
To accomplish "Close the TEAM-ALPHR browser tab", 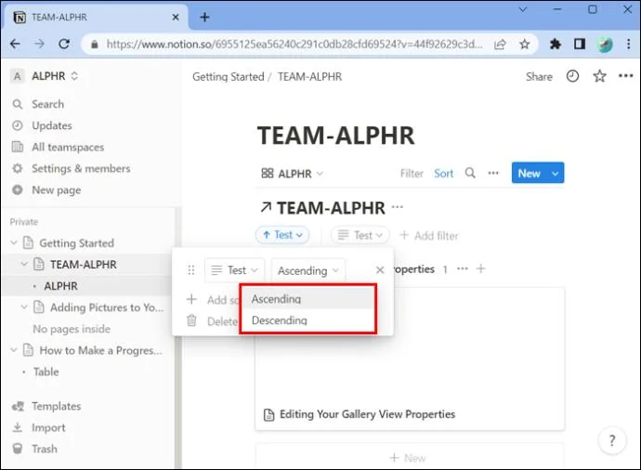I will click(176, 17).
